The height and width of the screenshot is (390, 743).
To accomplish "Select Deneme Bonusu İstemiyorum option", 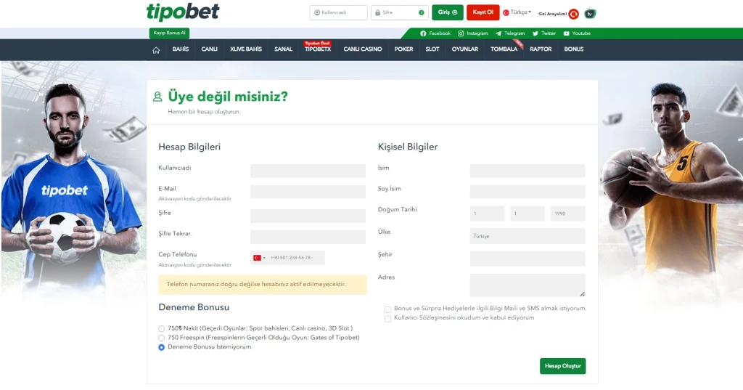I will [162, 347].
